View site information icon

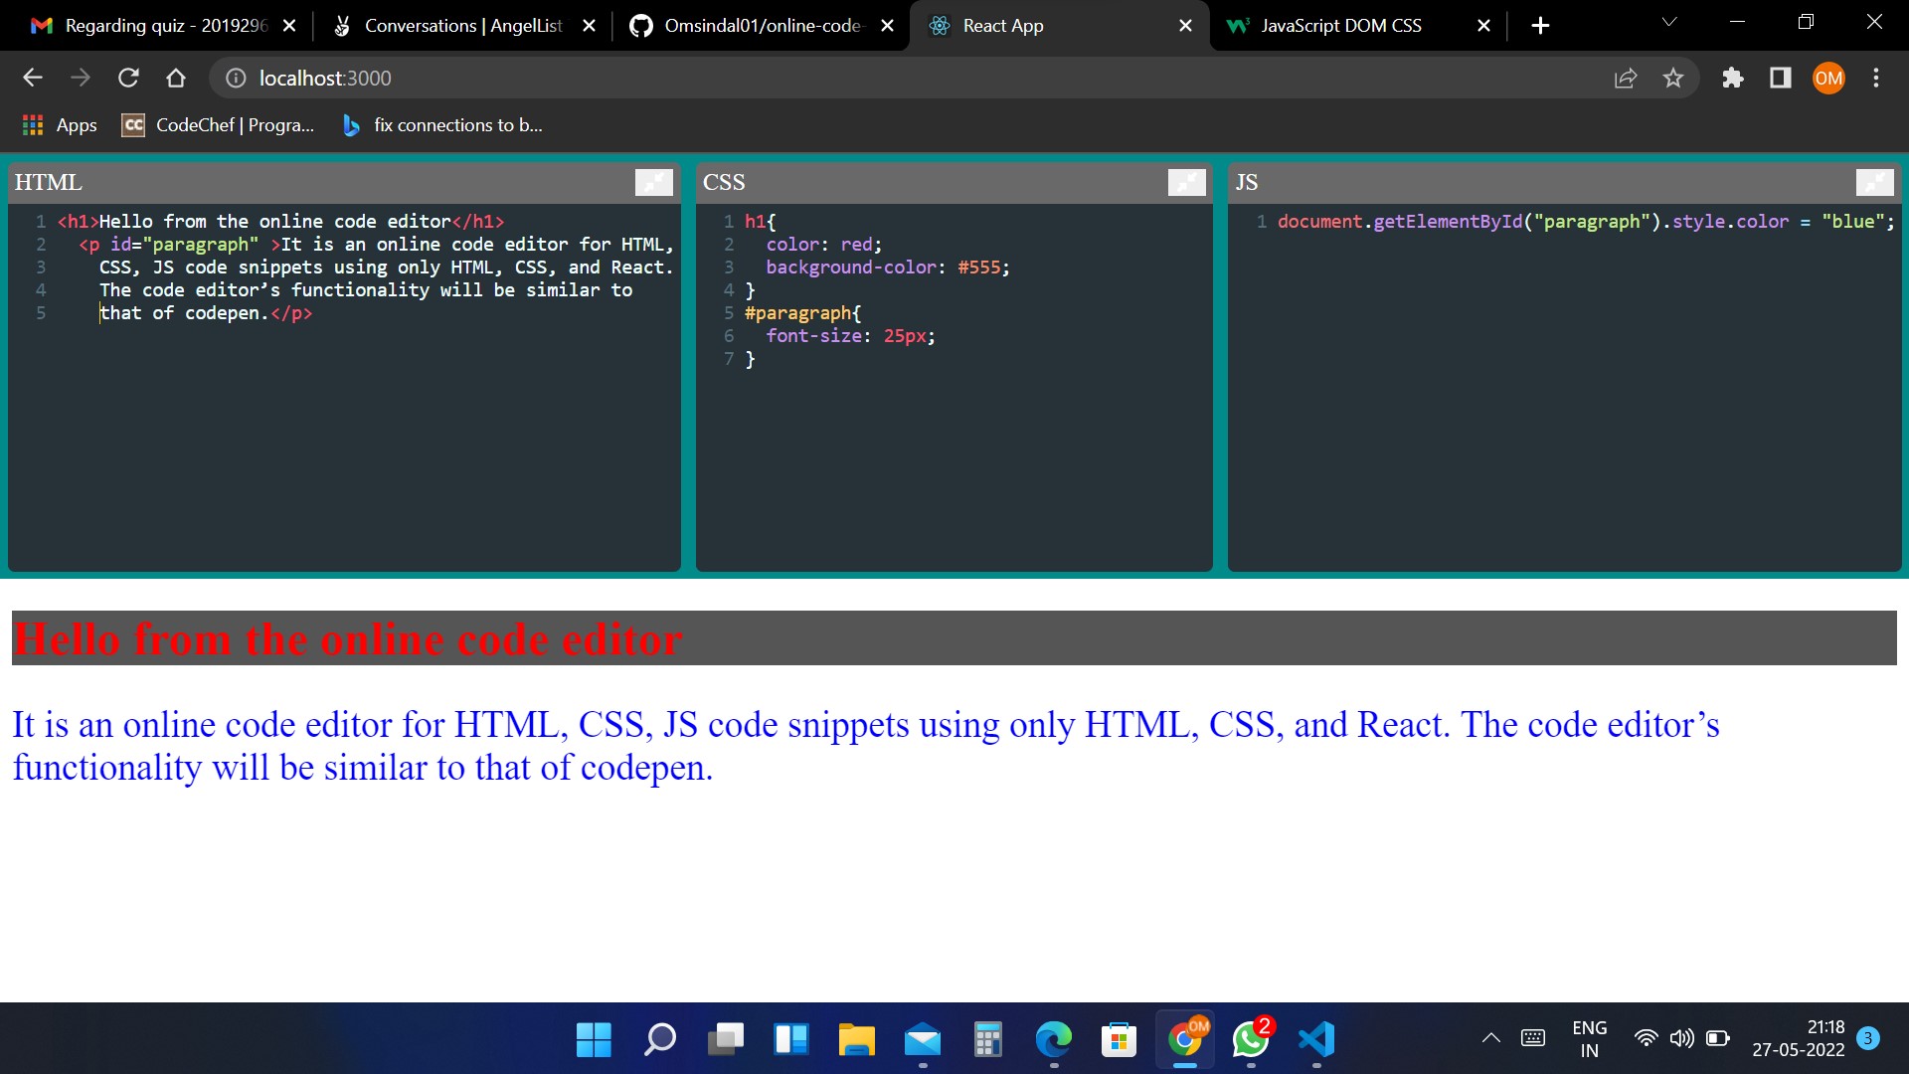tap(236, 78)
